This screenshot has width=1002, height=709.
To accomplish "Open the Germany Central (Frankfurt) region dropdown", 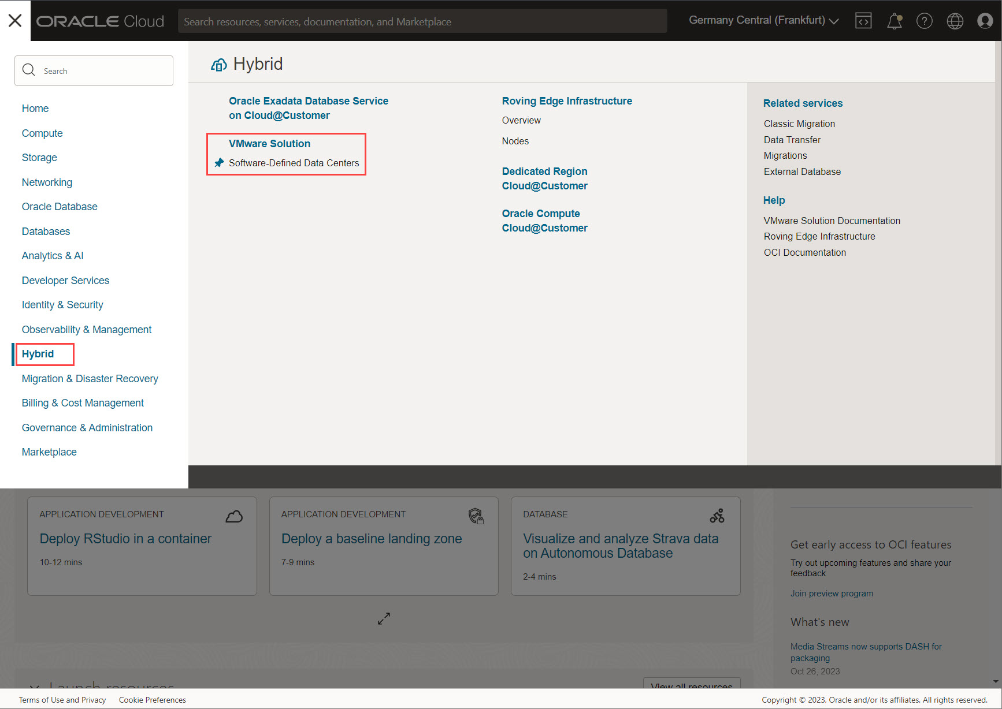I will coord(763,20).
